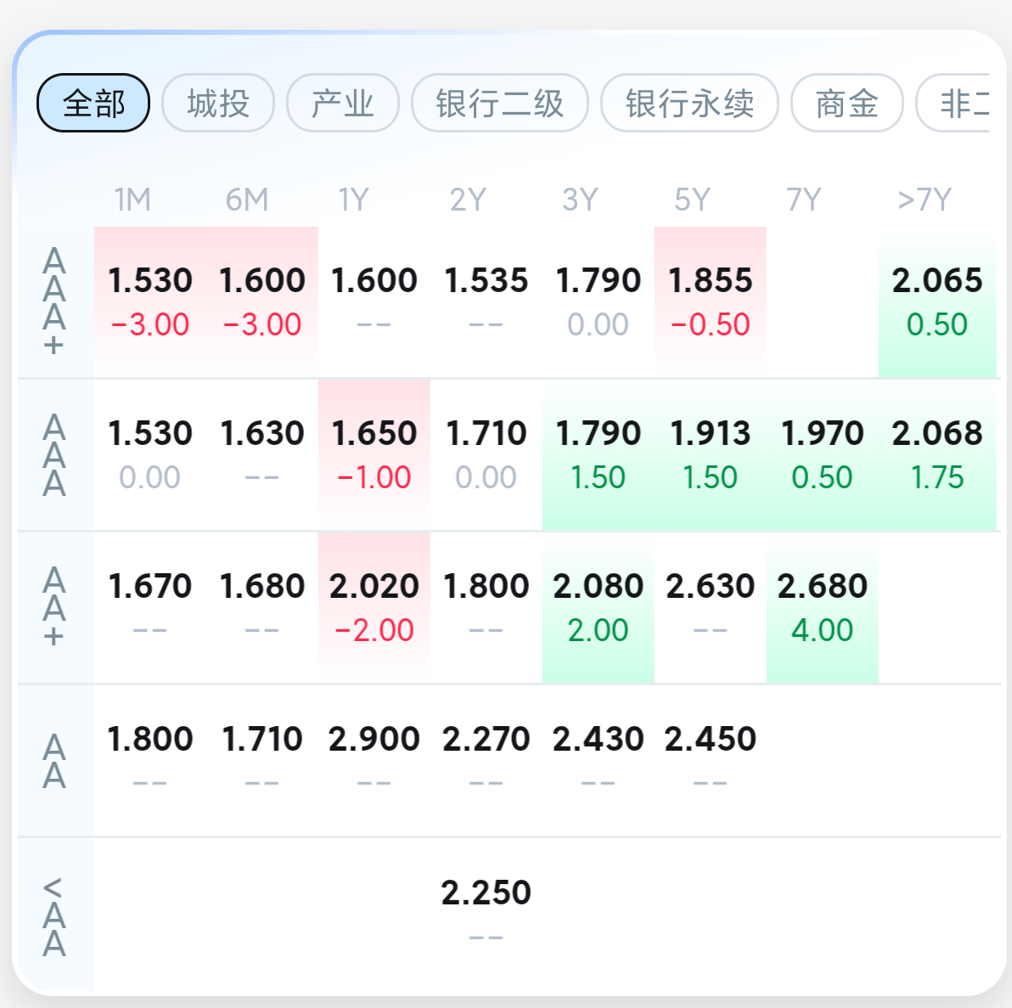Select AAA+ >7Y cell showing 2.065

937,301
